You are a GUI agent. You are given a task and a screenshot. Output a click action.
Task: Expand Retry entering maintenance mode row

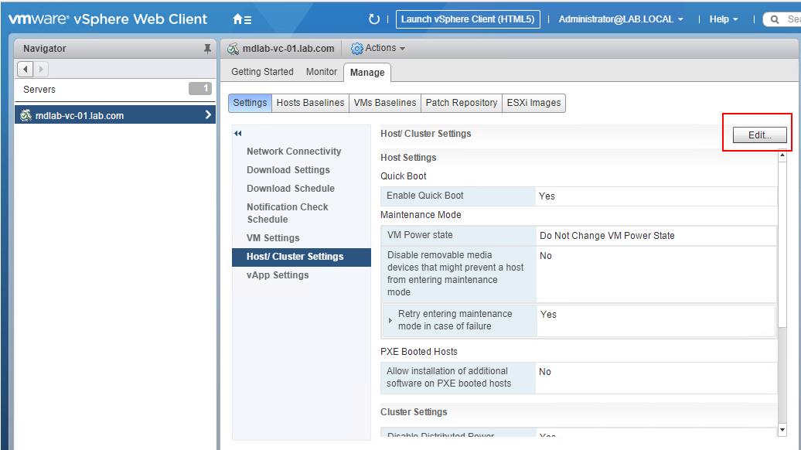[x=390, y=320]
